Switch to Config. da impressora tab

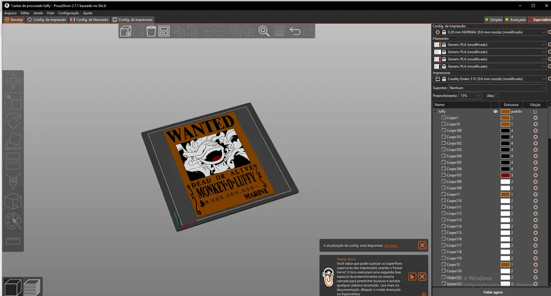point(132,20)
